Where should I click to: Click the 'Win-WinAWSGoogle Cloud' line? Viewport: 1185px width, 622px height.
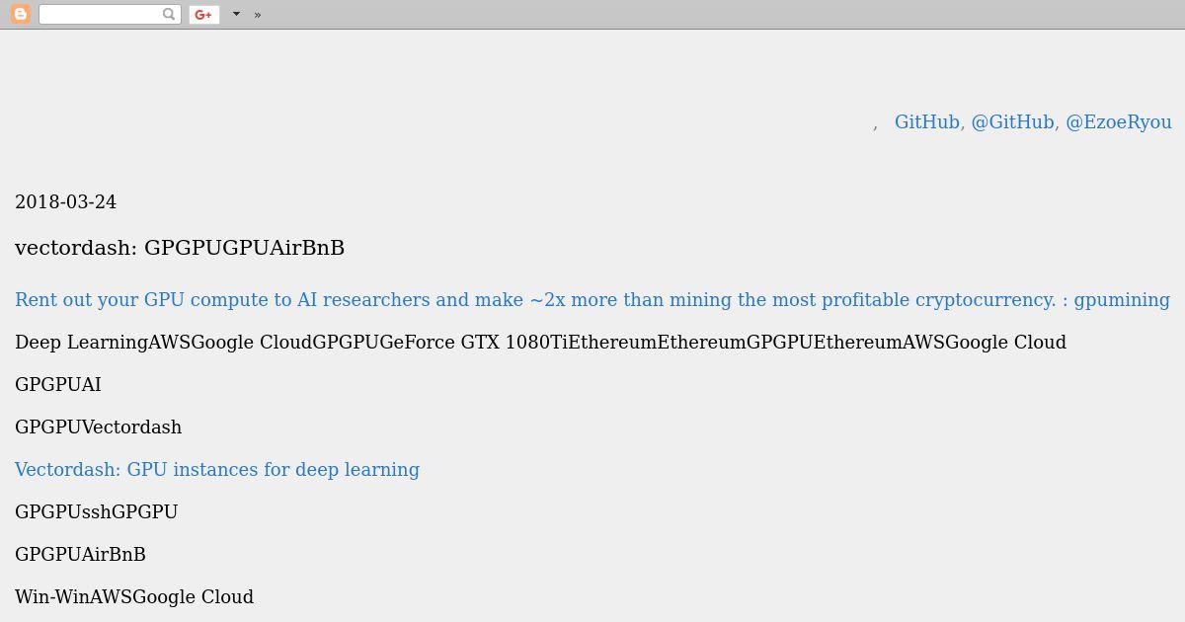pos(134,596)
